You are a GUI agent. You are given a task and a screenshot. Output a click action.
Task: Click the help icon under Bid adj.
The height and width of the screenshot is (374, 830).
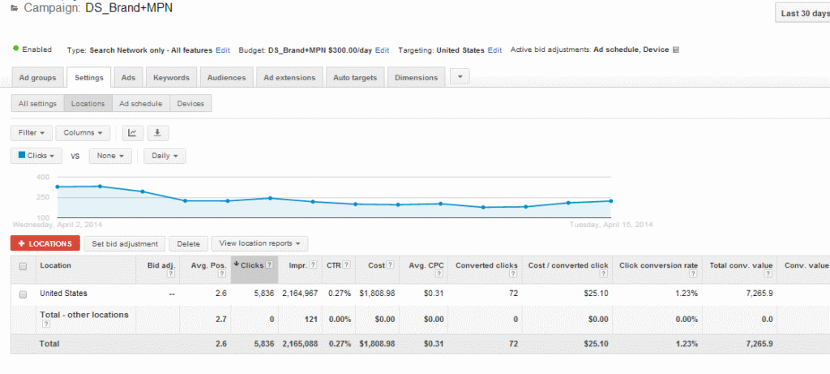pyautogui.click(x=169, y=274)
